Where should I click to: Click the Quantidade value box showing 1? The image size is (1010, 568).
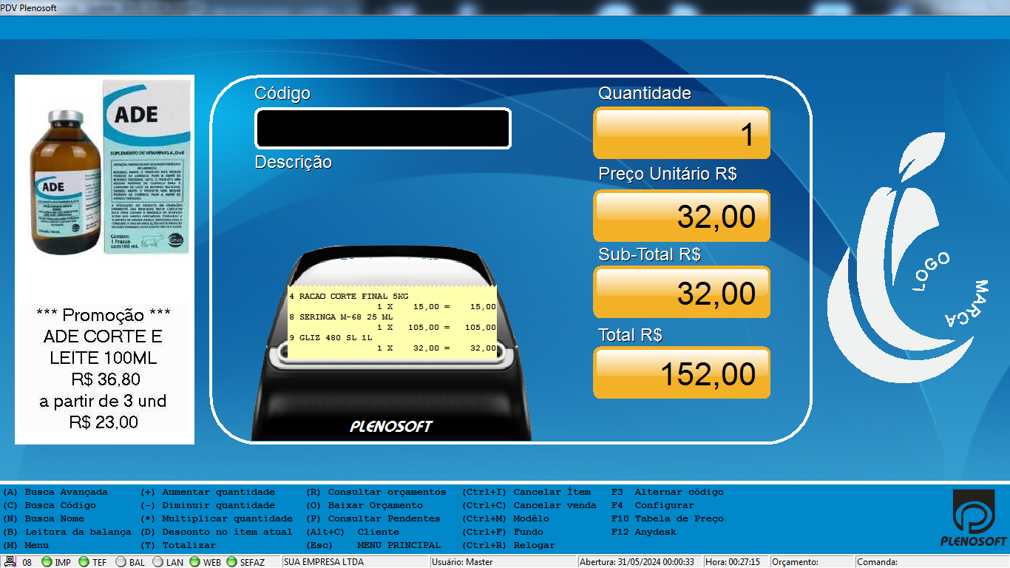[682, 133]
